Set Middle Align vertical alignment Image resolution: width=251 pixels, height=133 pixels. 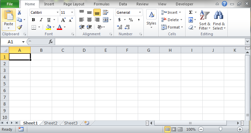tap(89, 12)
